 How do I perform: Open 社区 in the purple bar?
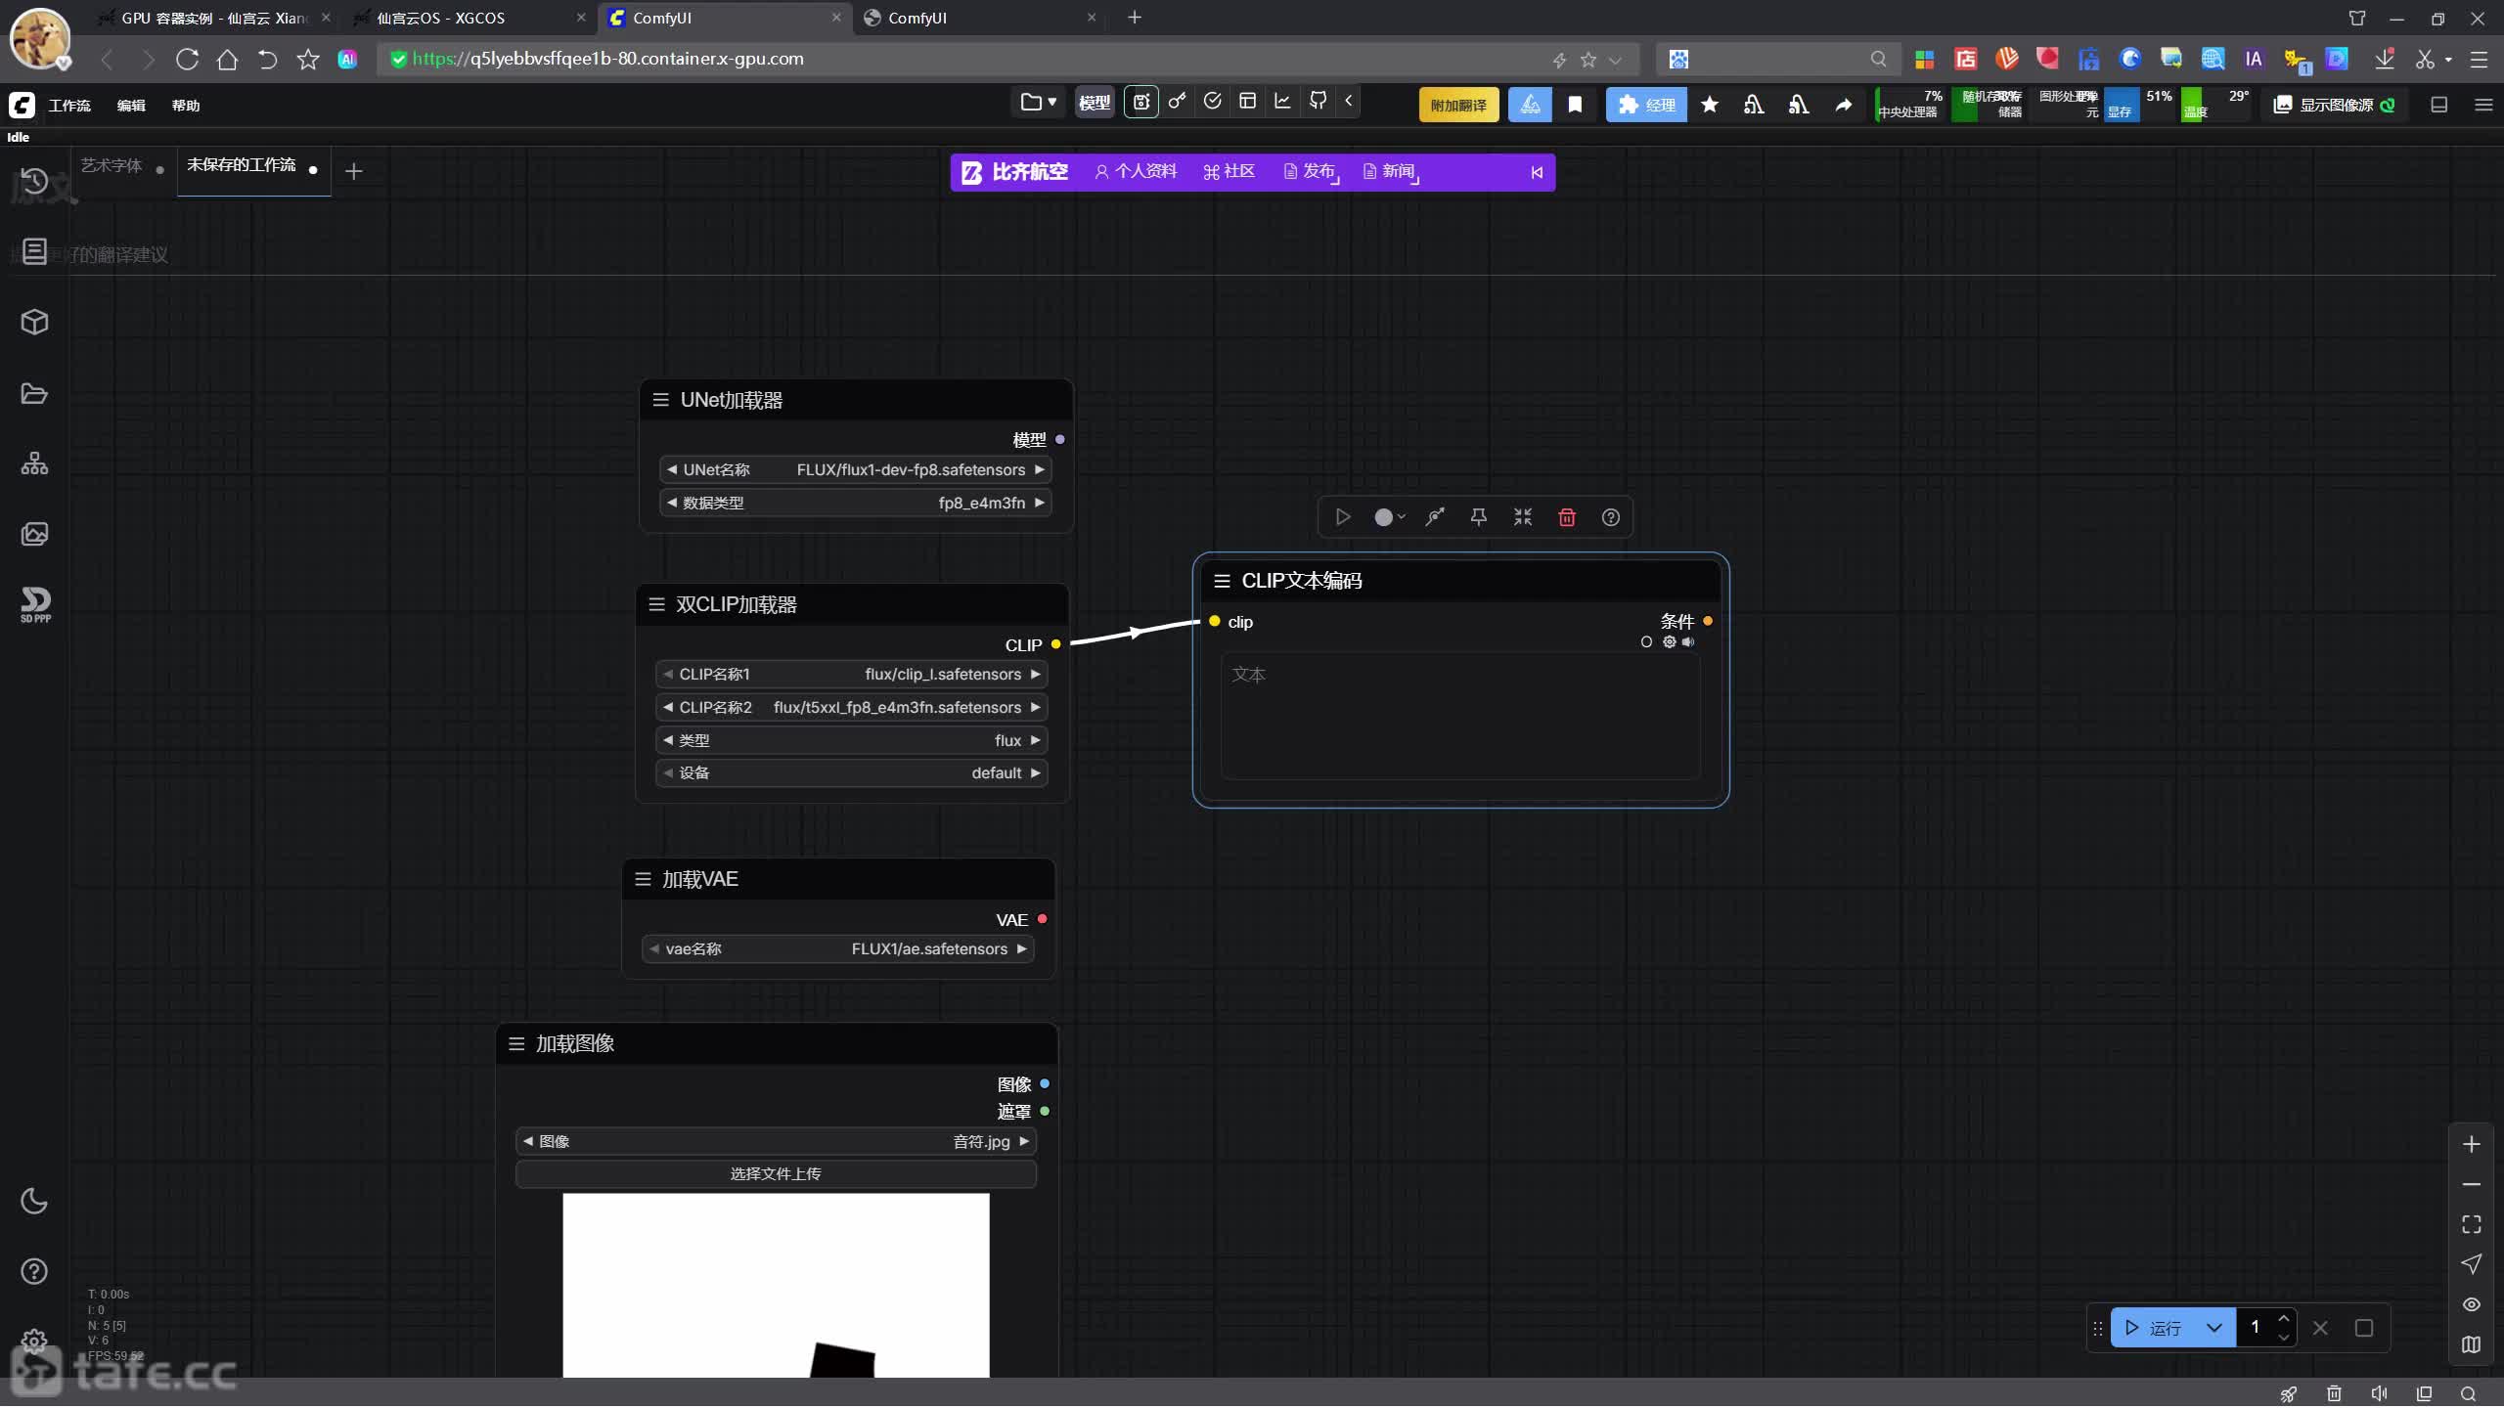1230,171
